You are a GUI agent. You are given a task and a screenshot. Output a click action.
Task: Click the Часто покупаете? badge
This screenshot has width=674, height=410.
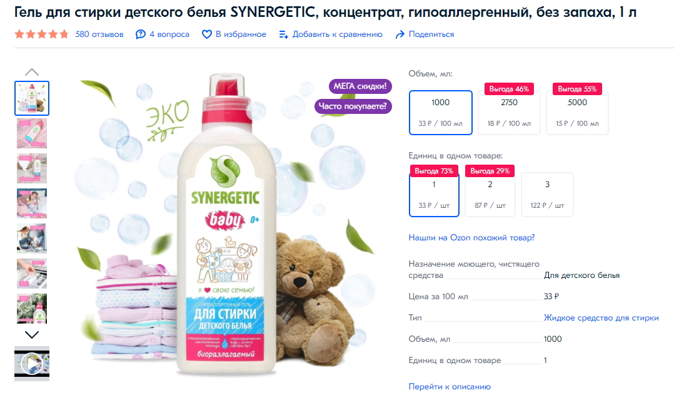click(x=353, y=106)
